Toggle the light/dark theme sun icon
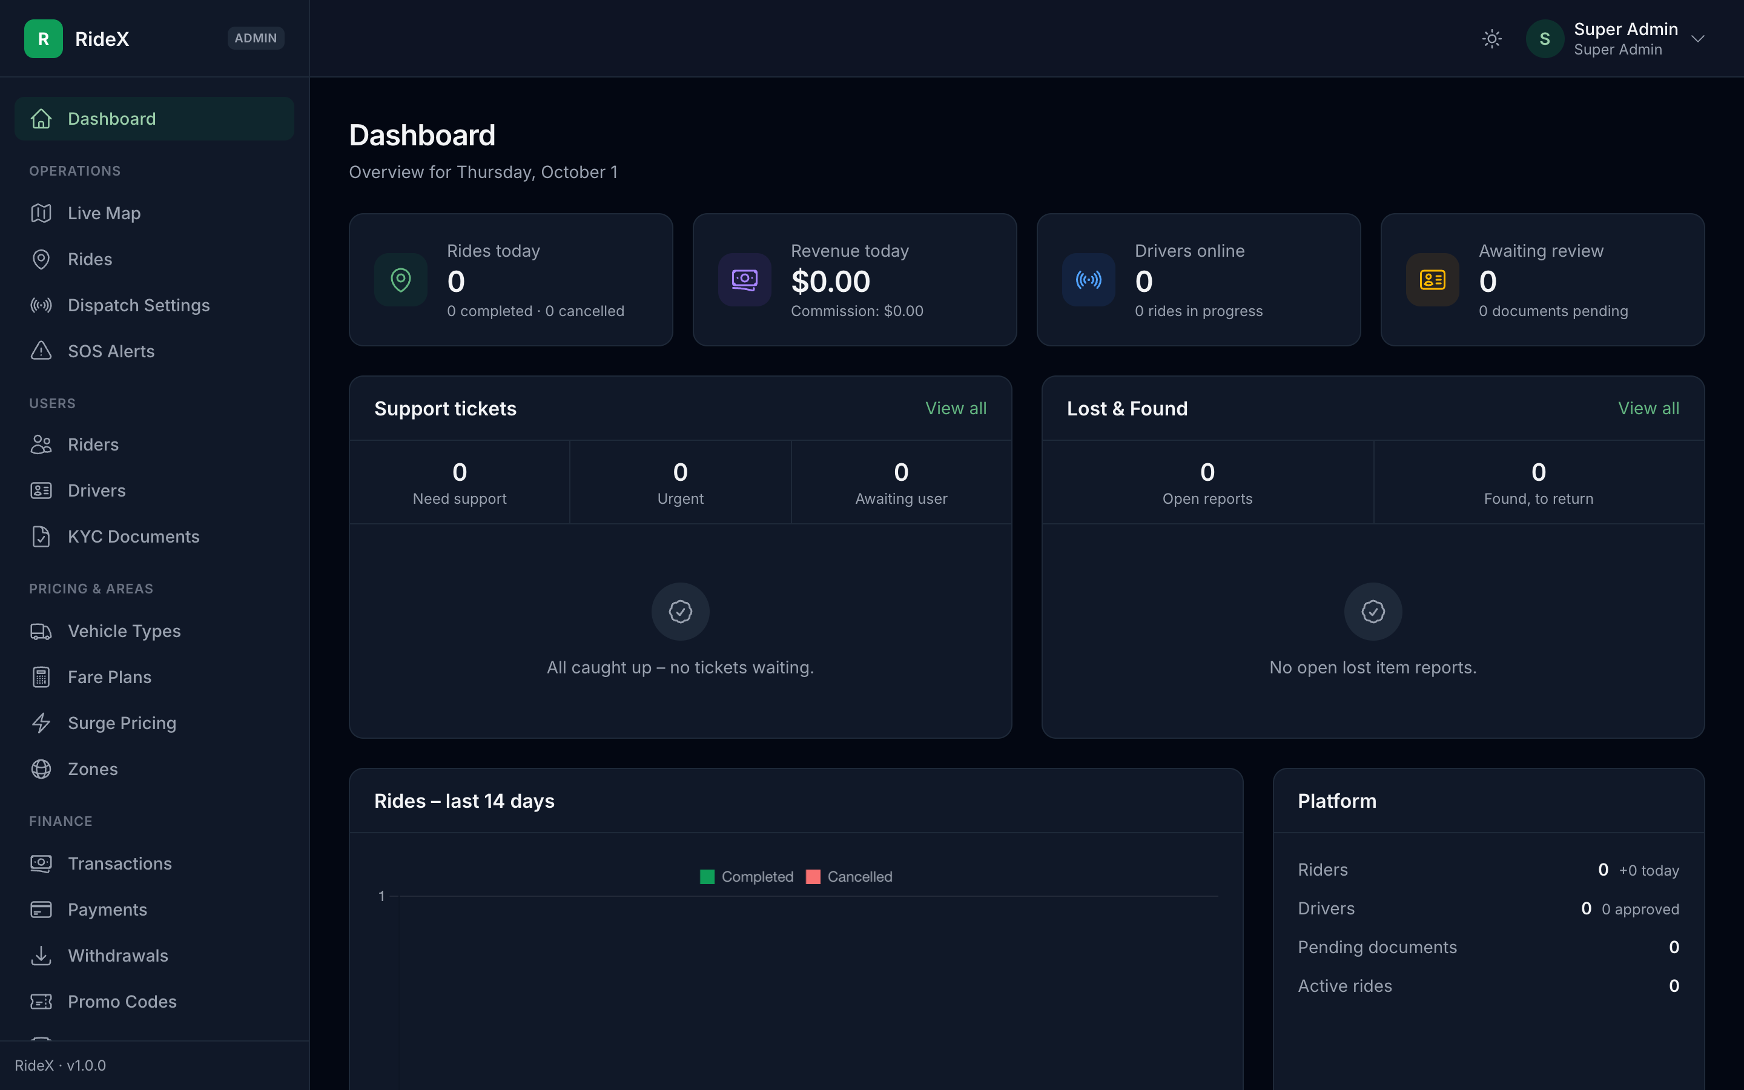The height and width of the screenshot is (1090, 1744). 1491,38
